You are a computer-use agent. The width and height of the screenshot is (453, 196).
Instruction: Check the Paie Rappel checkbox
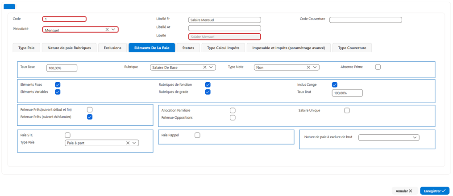pos(197,135)
